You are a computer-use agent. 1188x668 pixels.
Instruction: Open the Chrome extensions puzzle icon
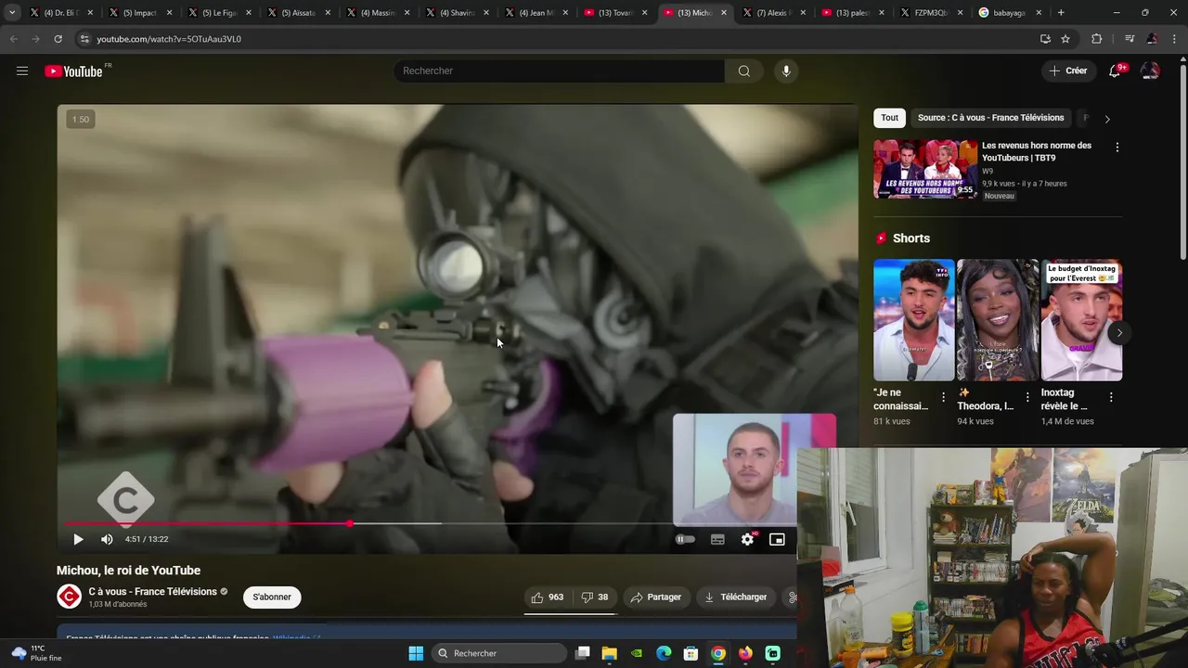click(1097, 39)
